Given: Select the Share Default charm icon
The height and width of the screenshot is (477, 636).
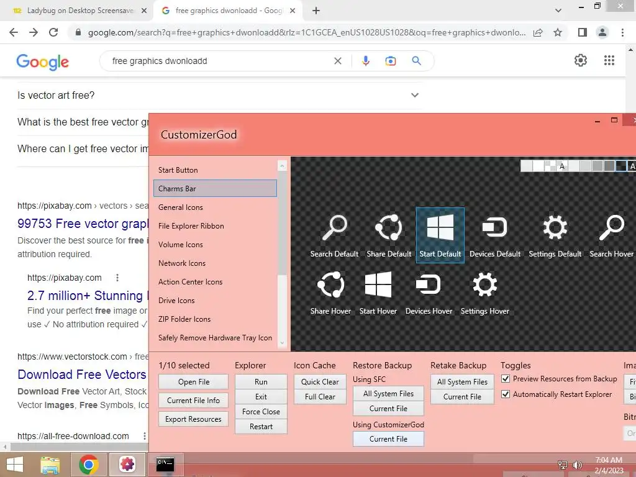Looking at the screenshot, I should click(x=389, y=235).
